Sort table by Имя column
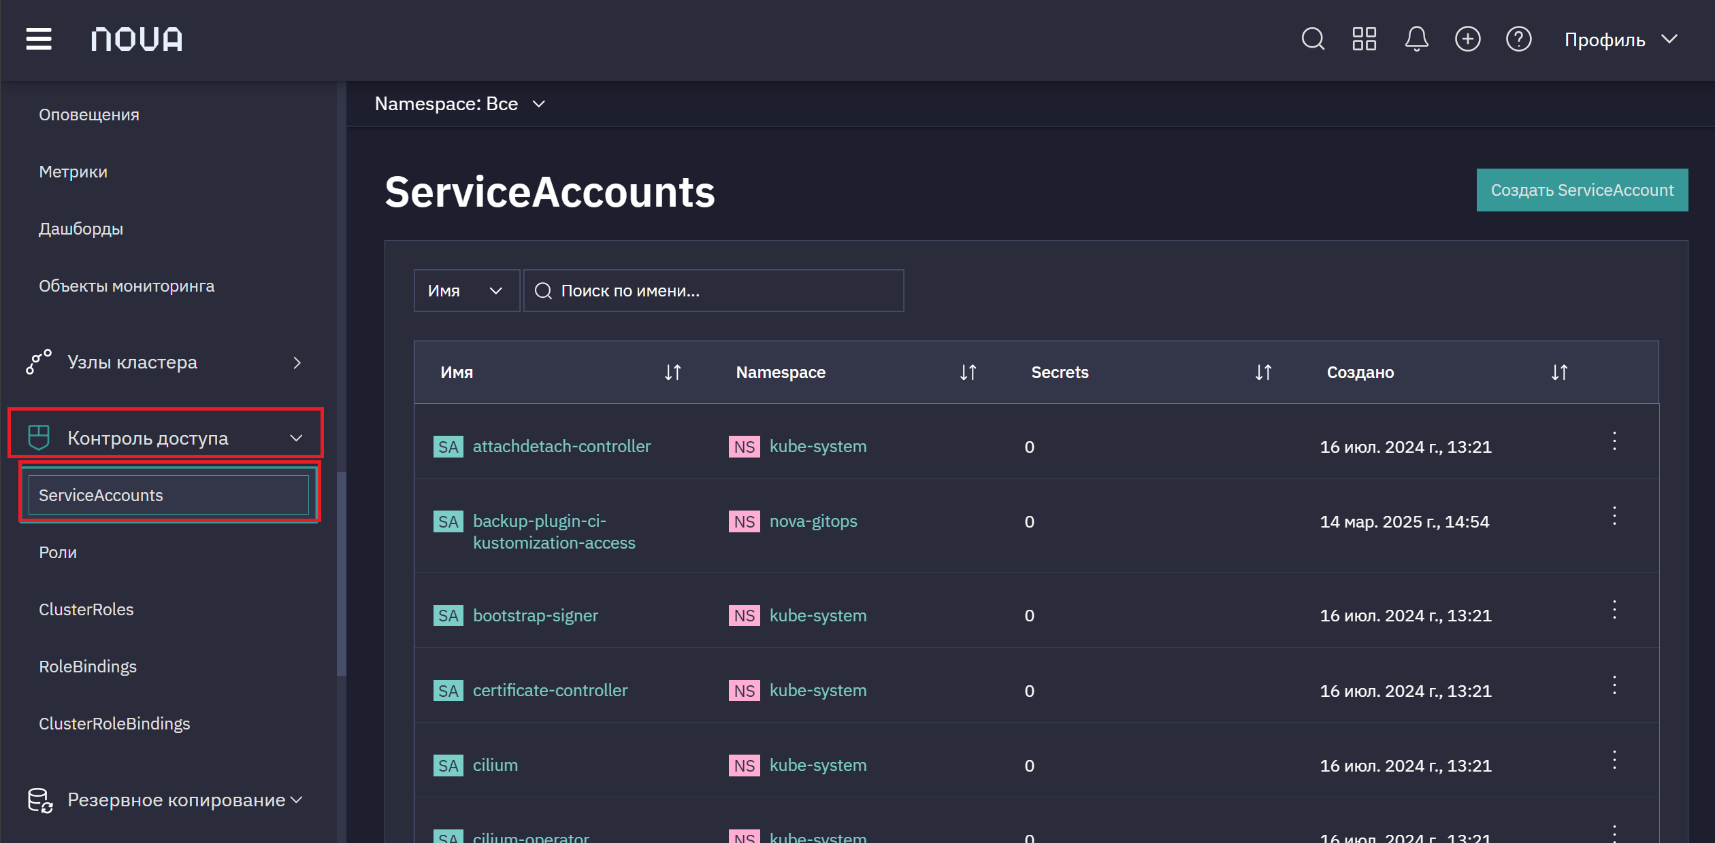Viewport: 1715px width, 843px height. 672,373
